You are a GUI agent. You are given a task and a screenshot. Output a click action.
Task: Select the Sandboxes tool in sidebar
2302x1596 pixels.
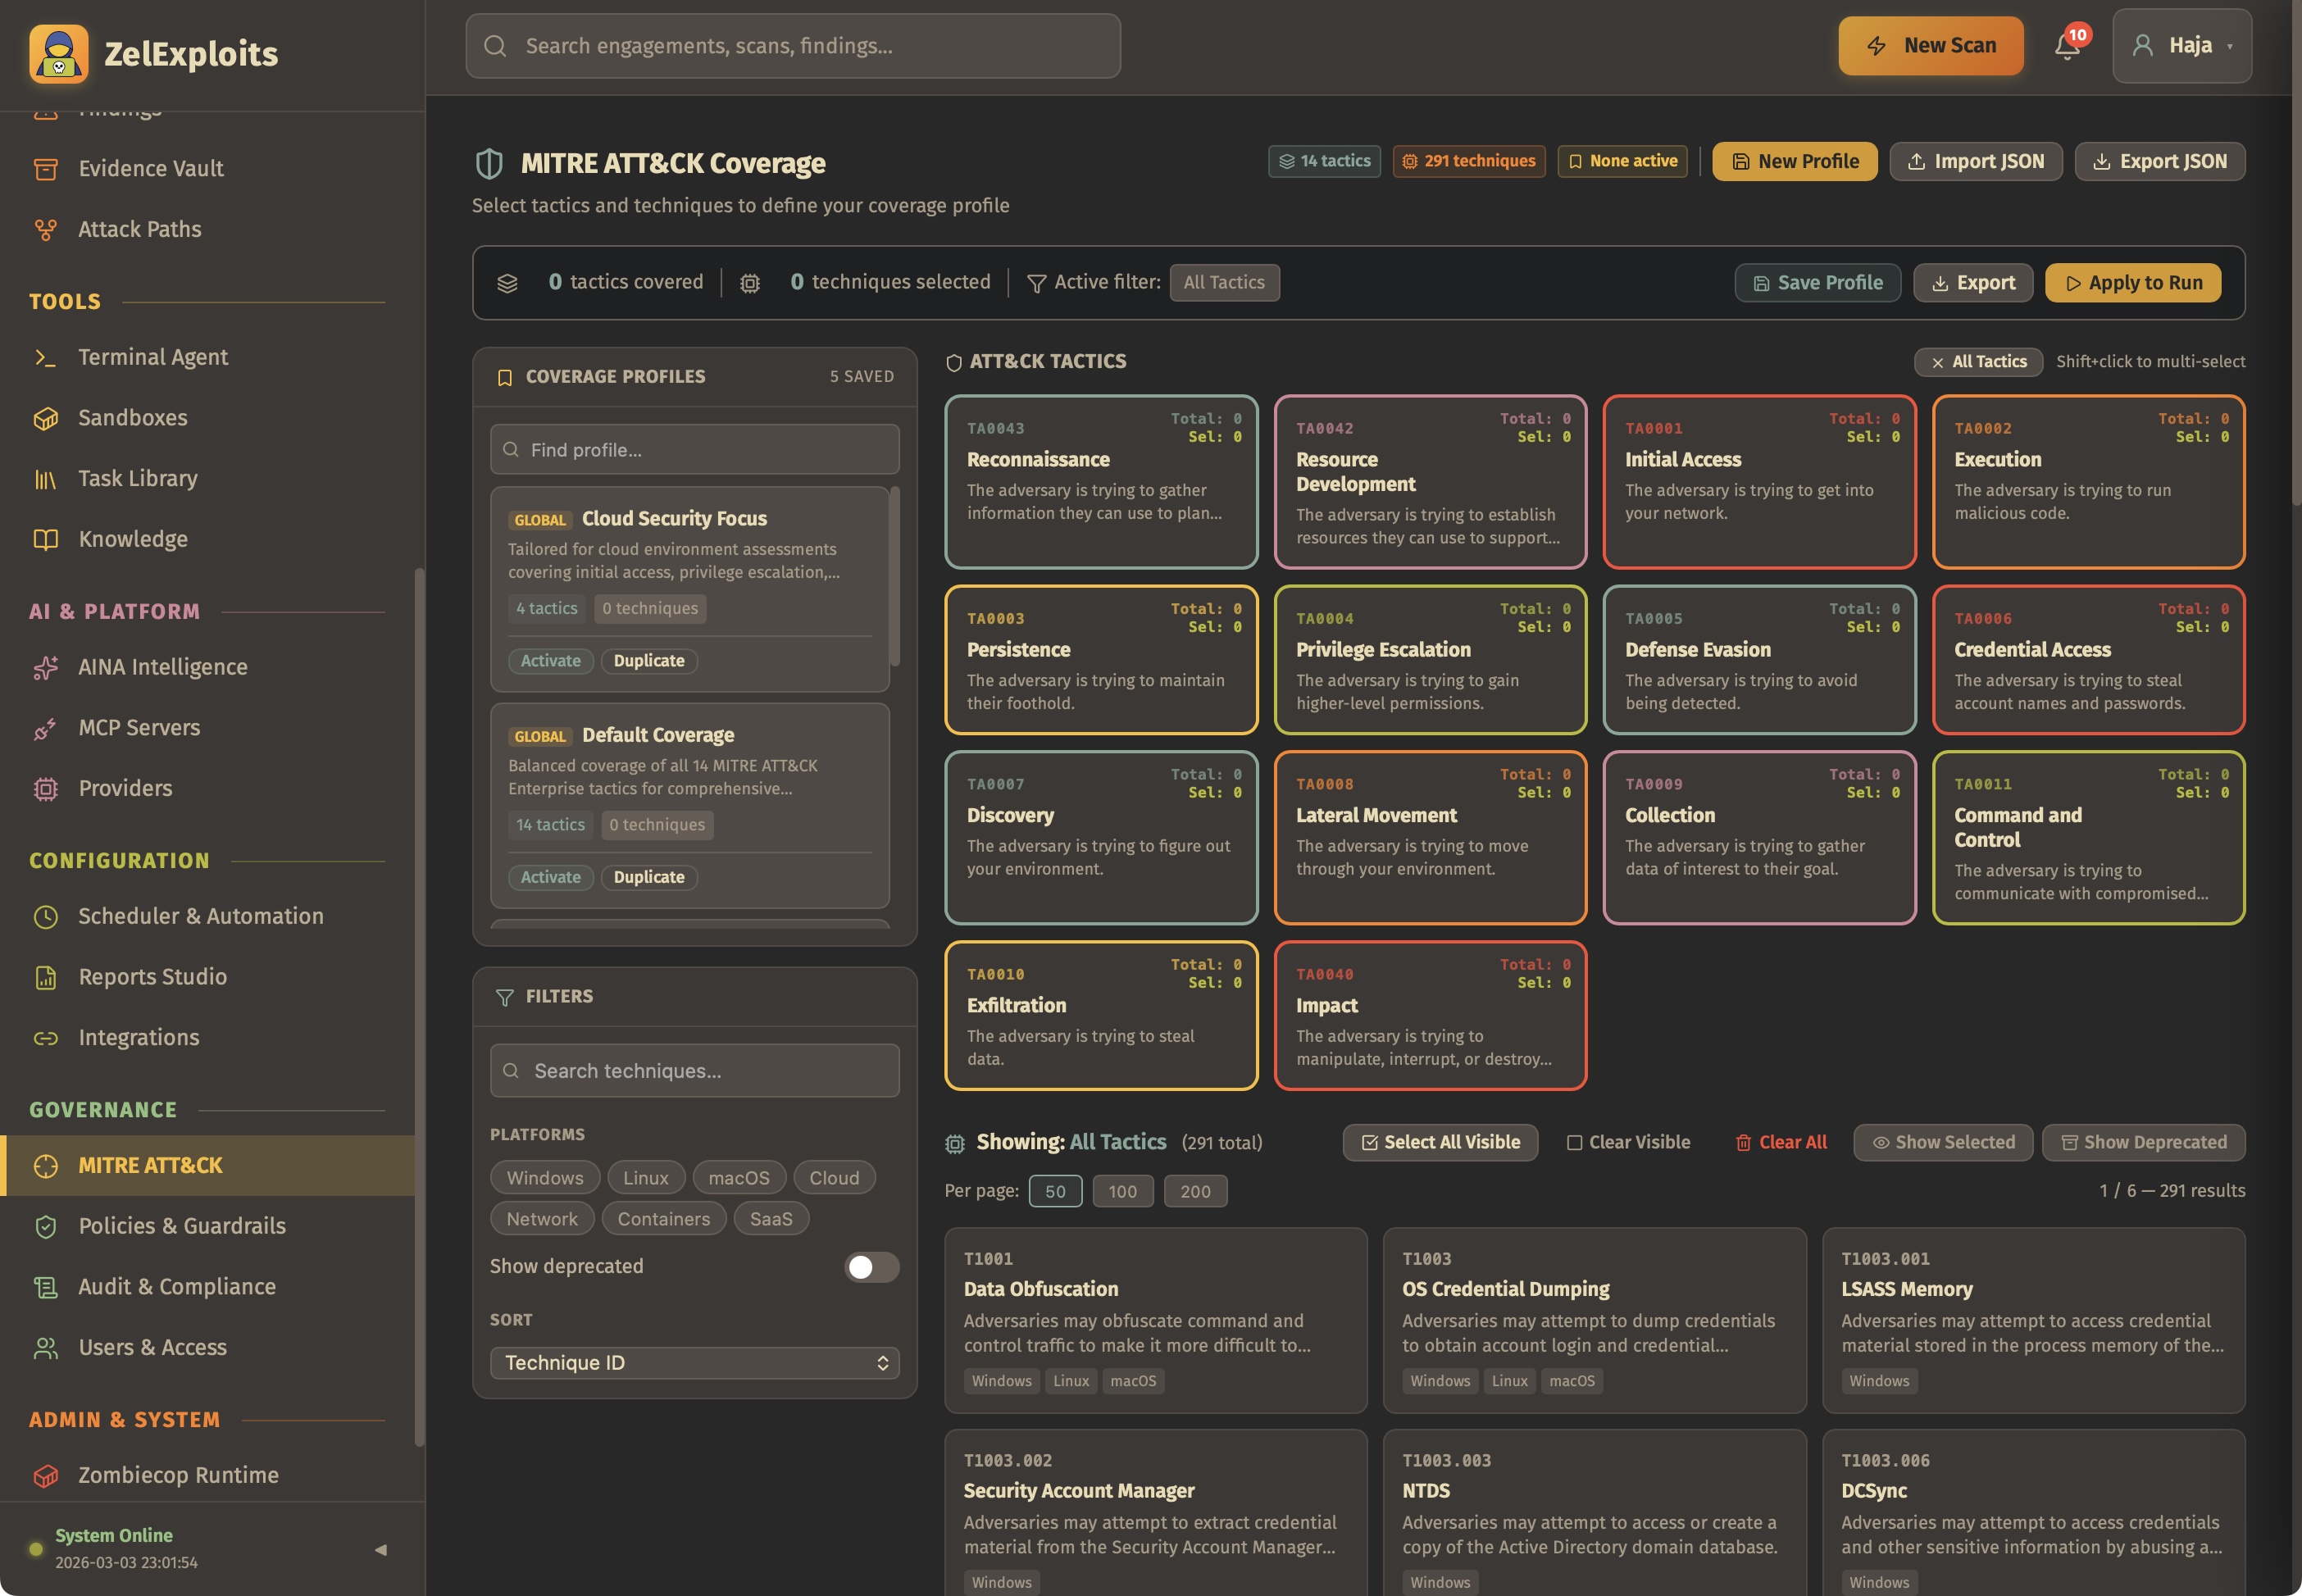[132, 417]
